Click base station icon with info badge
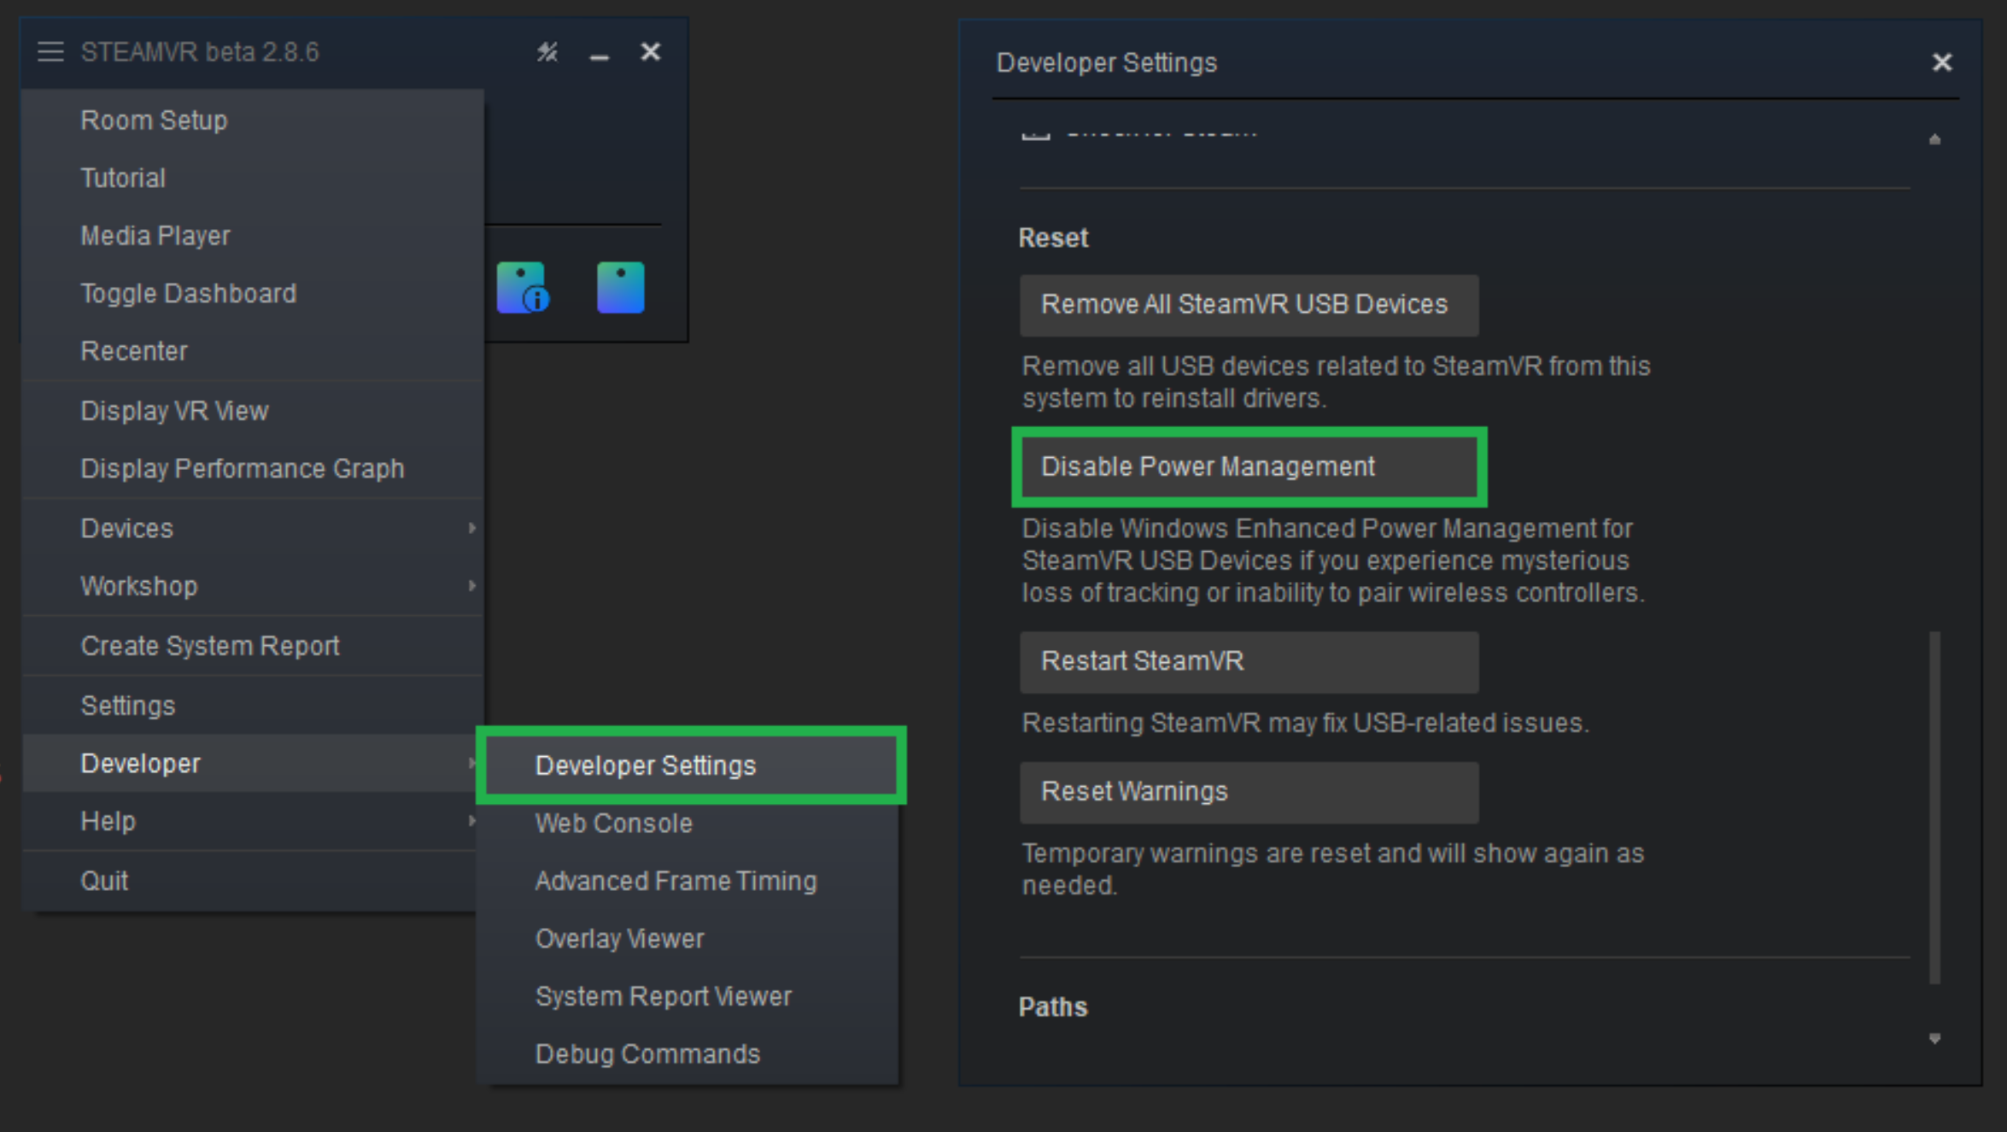 (522, 288)
